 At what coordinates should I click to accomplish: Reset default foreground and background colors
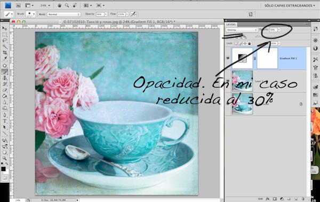pyautogui.click(x=2, y=164)
